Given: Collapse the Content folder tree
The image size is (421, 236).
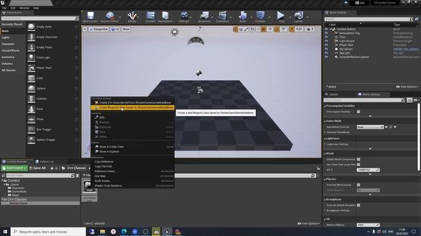Looking at the screenshot, I should pos(2,181).
